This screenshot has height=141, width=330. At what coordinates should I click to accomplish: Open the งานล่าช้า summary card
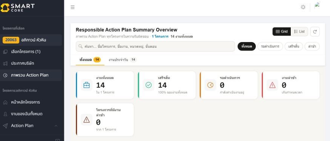[291, 85]
